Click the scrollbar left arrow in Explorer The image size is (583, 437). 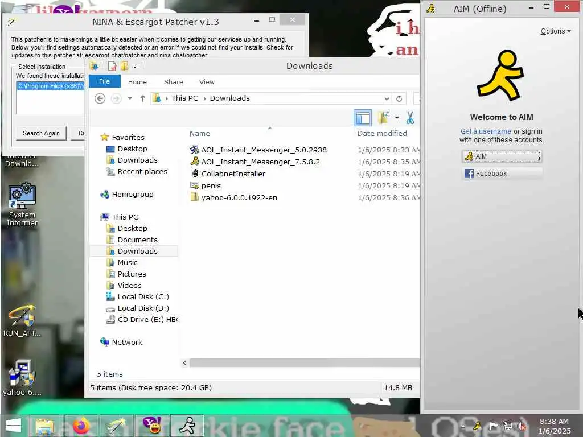point(185,362)
